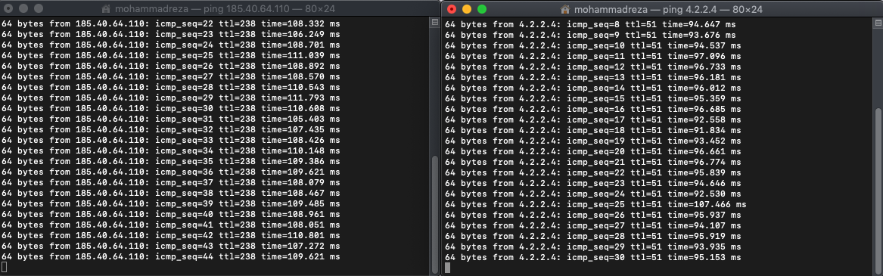This screenshot has height=276, width=883.
Task: Click the line with time=107.466 ms from 4.2.2.4
Action: [x=595, y=204]
